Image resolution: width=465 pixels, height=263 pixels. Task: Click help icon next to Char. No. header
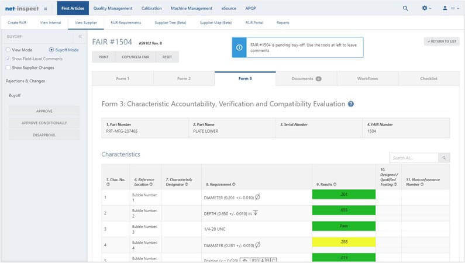(x=108, y=184)
